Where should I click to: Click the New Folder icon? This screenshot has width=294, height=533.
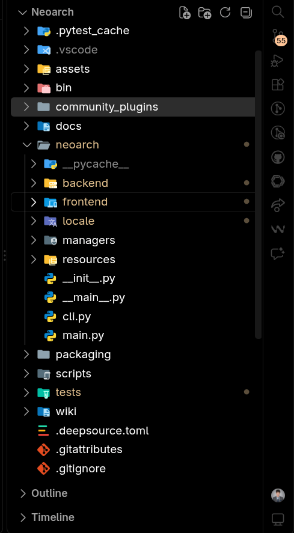coord(204,13)
